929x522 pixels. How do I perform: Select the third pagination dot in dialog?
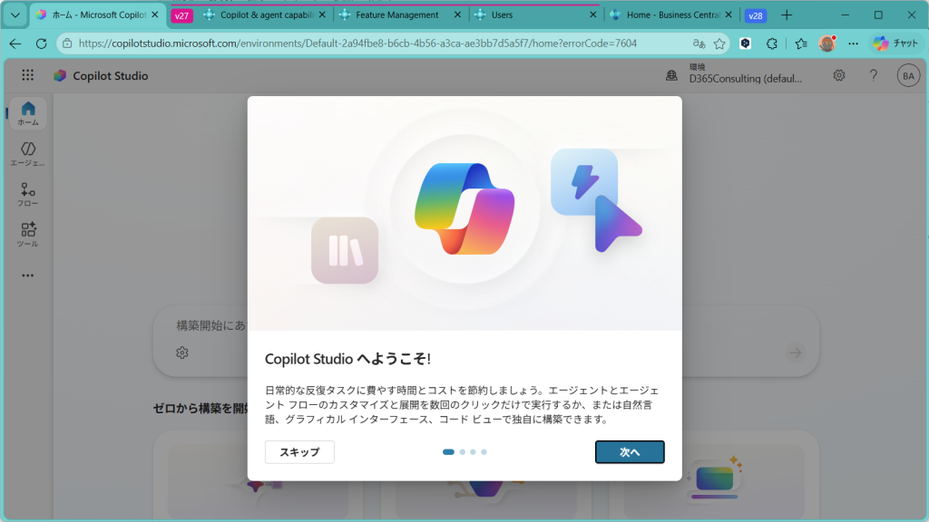473,451
